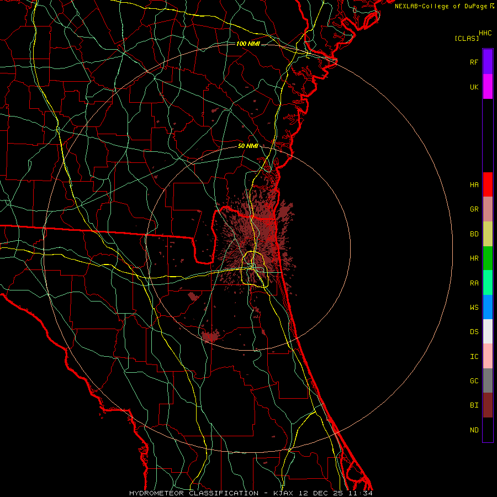This screenshot has width=497, height=497.
Task: Click the HA red legend color swatch
Action: (488, 184)
